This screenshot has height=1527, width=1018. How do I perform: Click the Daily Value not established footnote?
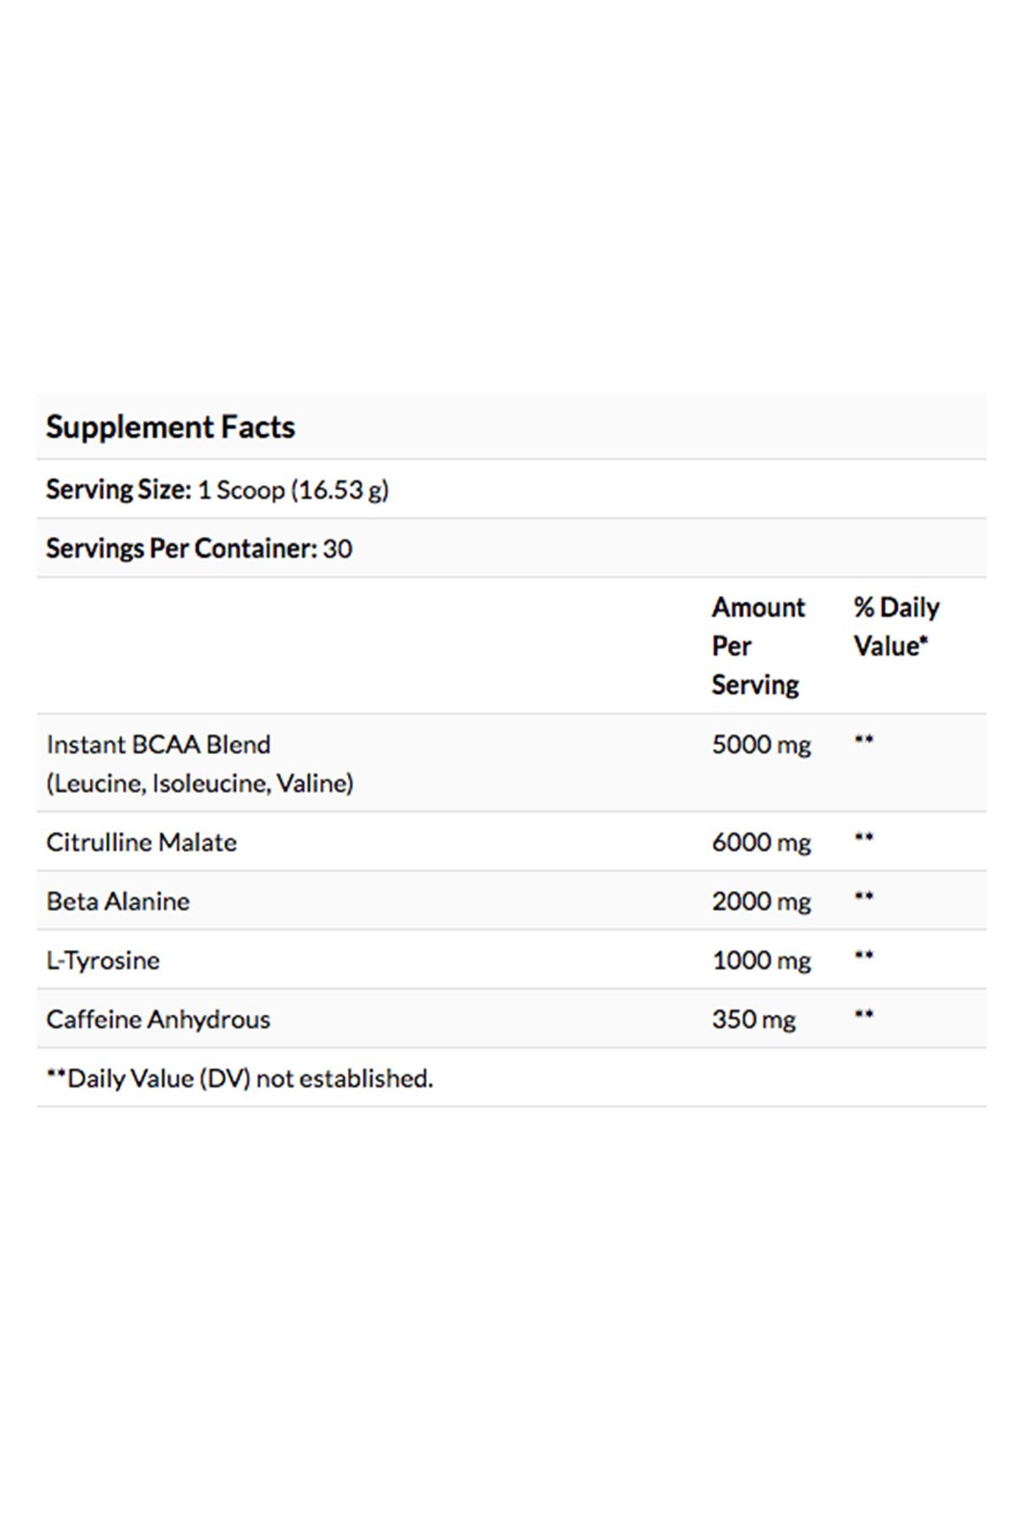(239, 1078)
